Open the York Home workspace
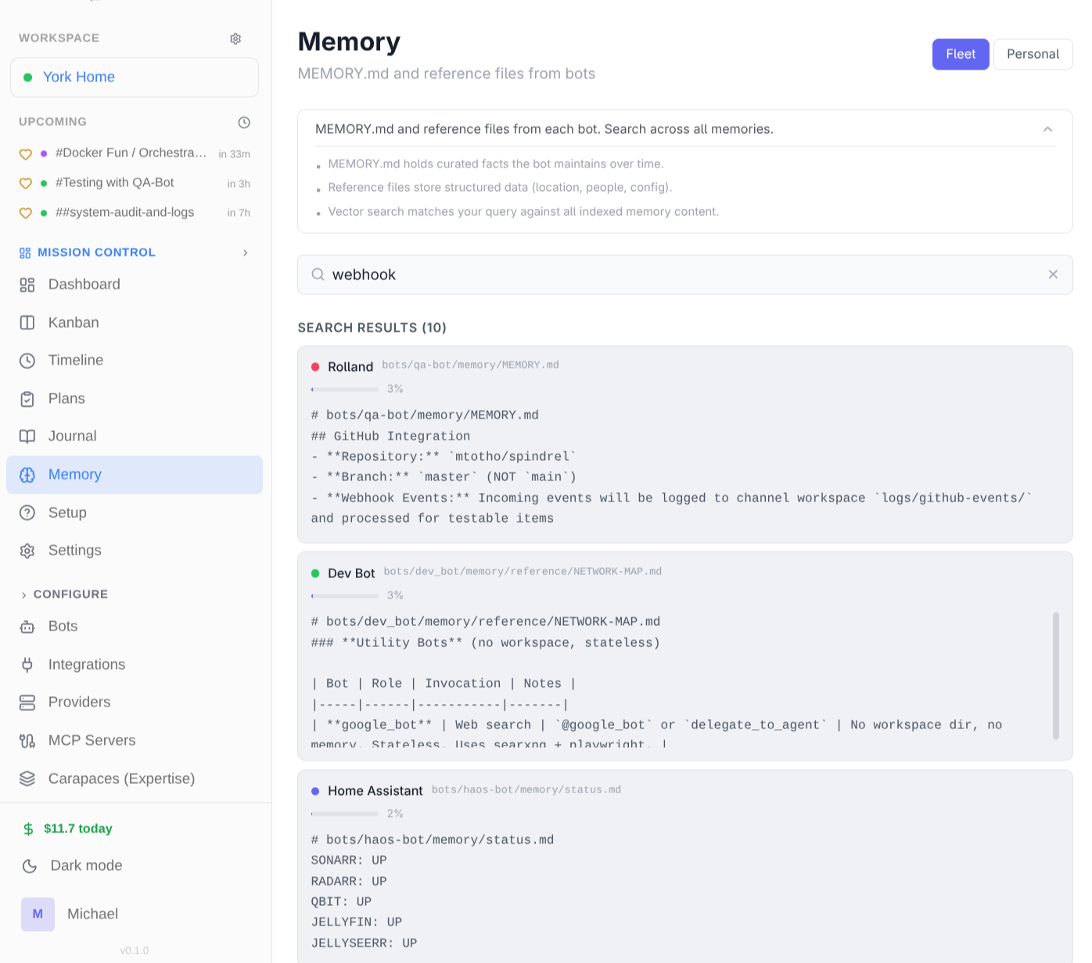 pos(79,77)
